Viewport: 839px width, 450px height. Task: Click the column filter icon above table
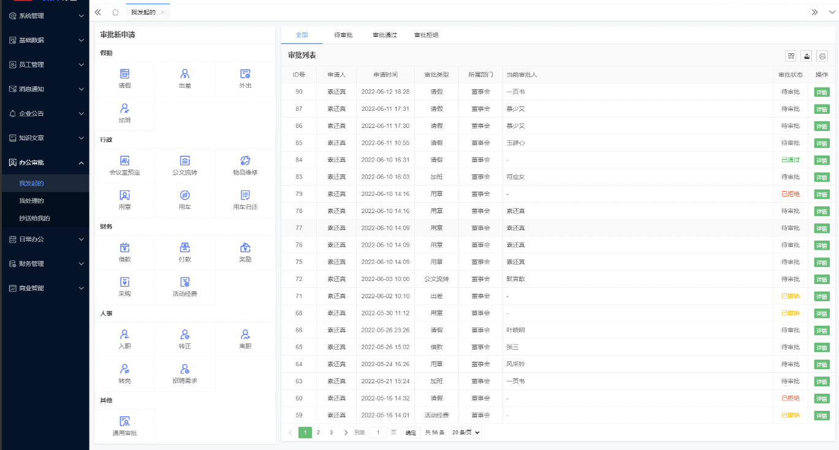791,56
